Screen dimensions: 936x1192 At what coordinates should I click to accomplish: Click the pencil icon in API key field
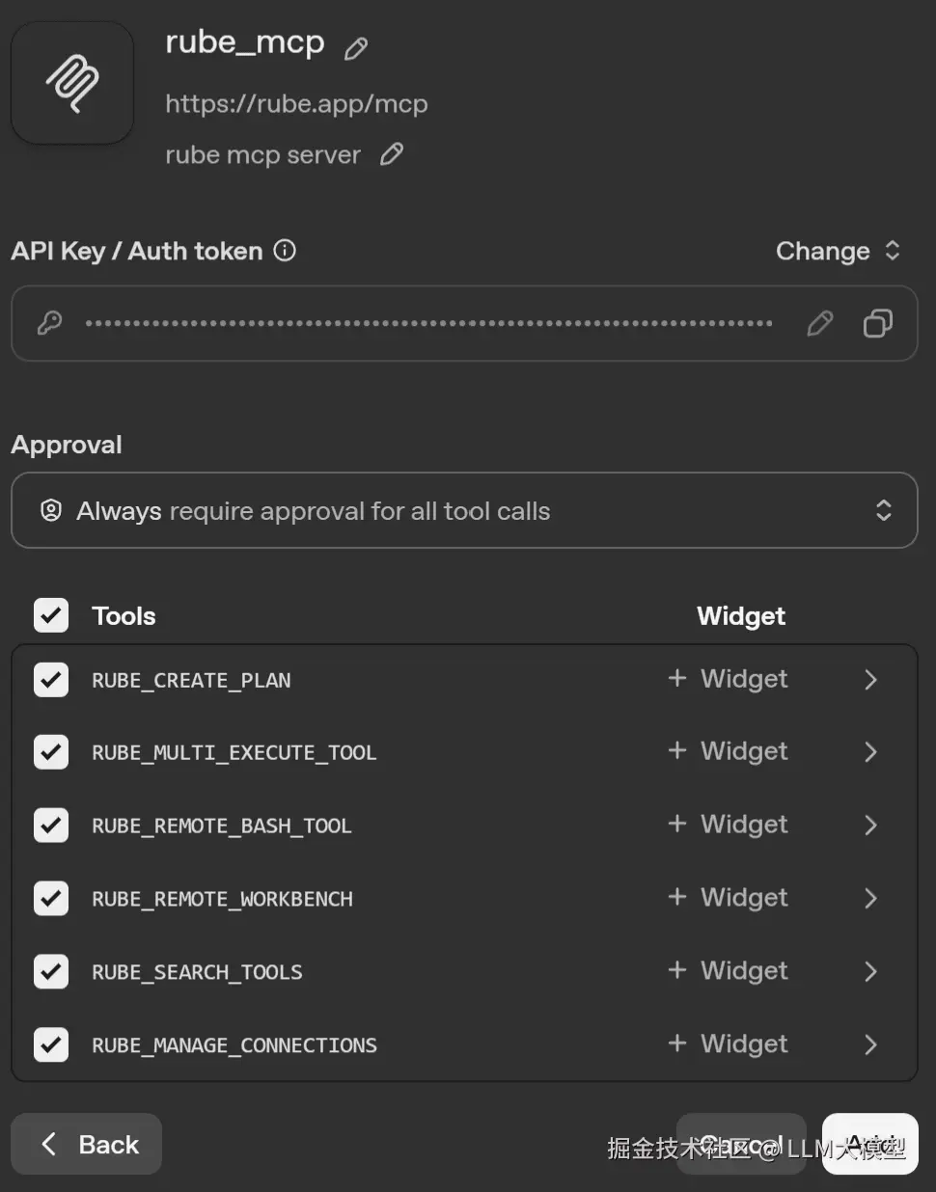pos(819,324)
